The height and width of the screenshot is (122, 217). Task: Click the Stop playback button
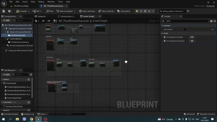point(145,11)
